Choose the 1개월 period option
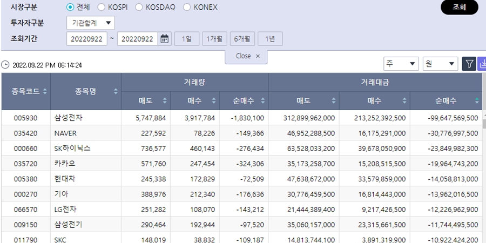Viewport: 486px width, 243px height. coord(214,39)
